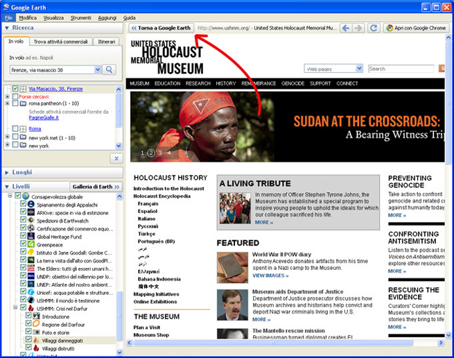The width and height of the screenshot is (454, 358).
Task: Click the Unicef layer icon
Action: pos(31,292)
